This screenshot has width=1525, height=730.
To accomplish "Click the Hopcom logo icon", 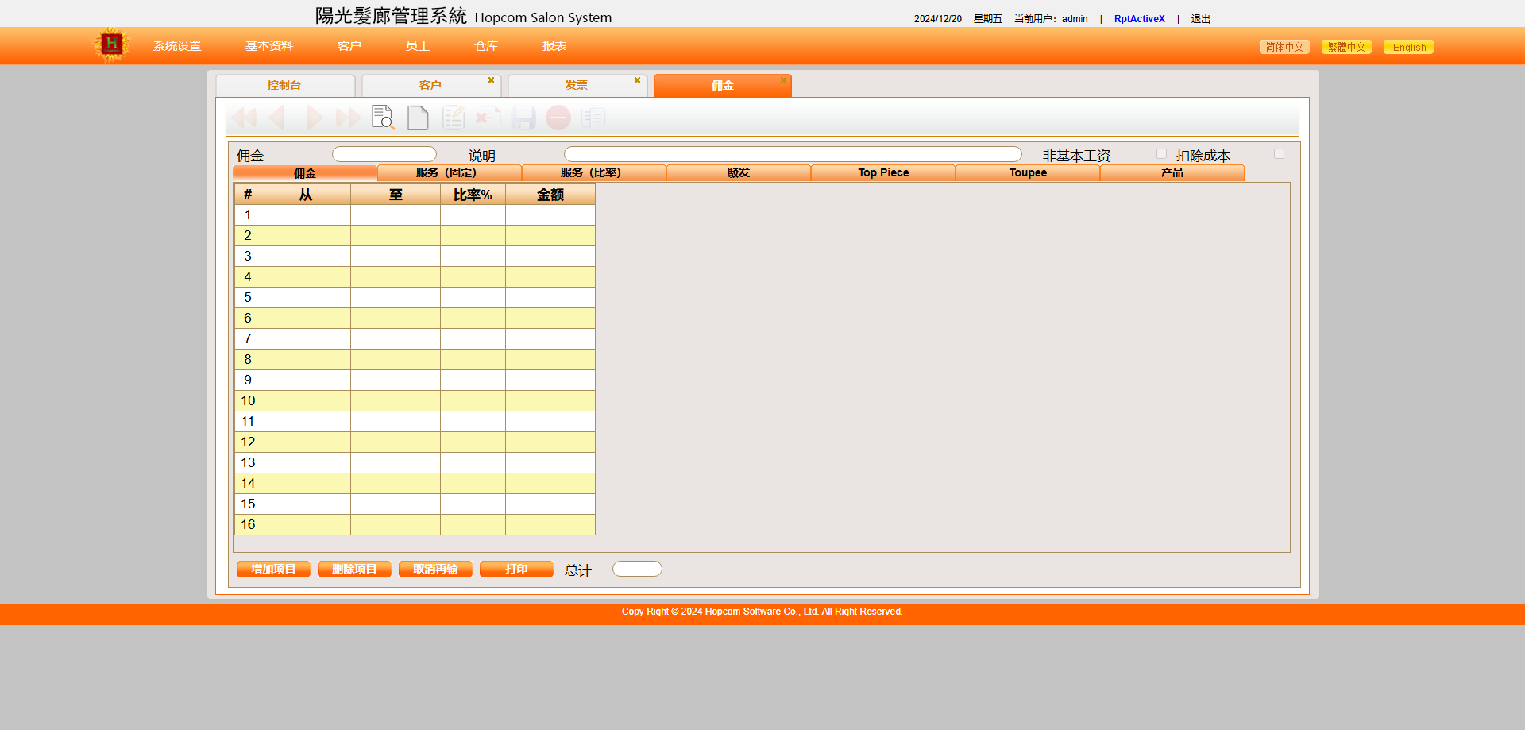I will (x=111, y=45).
